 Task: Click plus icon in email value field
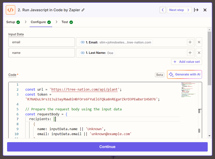pyautogui.click(x=190, y=42)
